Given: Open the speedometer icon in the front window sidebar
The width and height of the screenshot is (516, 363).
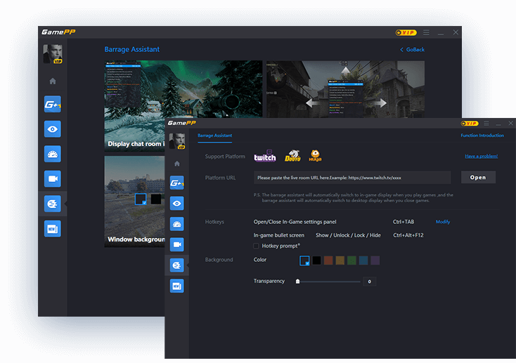Looking at the screenshot, I should click(x=176, y=224).
